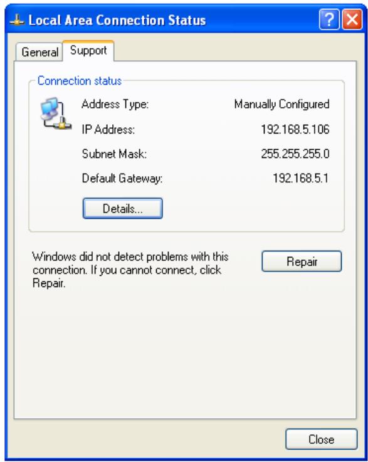Open the connection Details dialog

coord(123,209)
